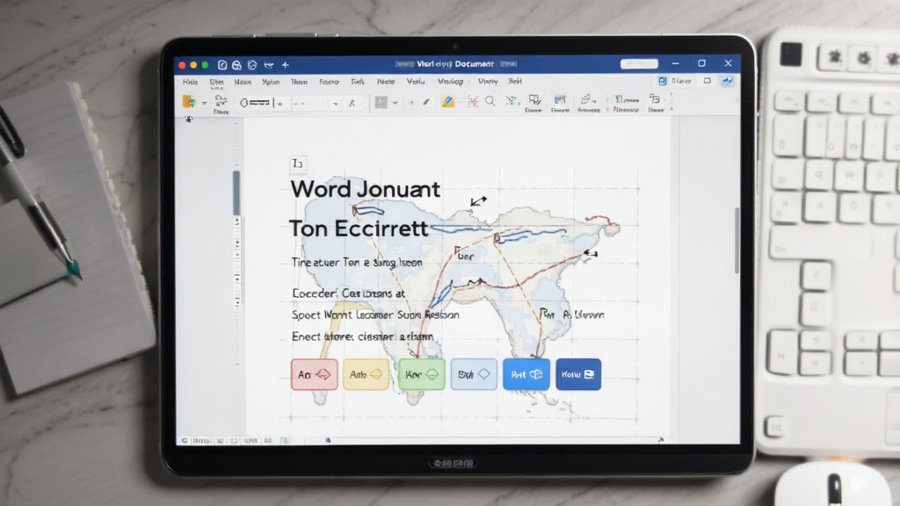Open the 'Visding' menu in the menu bar
This screenshot has height=506, width=900.
[450, 82]
